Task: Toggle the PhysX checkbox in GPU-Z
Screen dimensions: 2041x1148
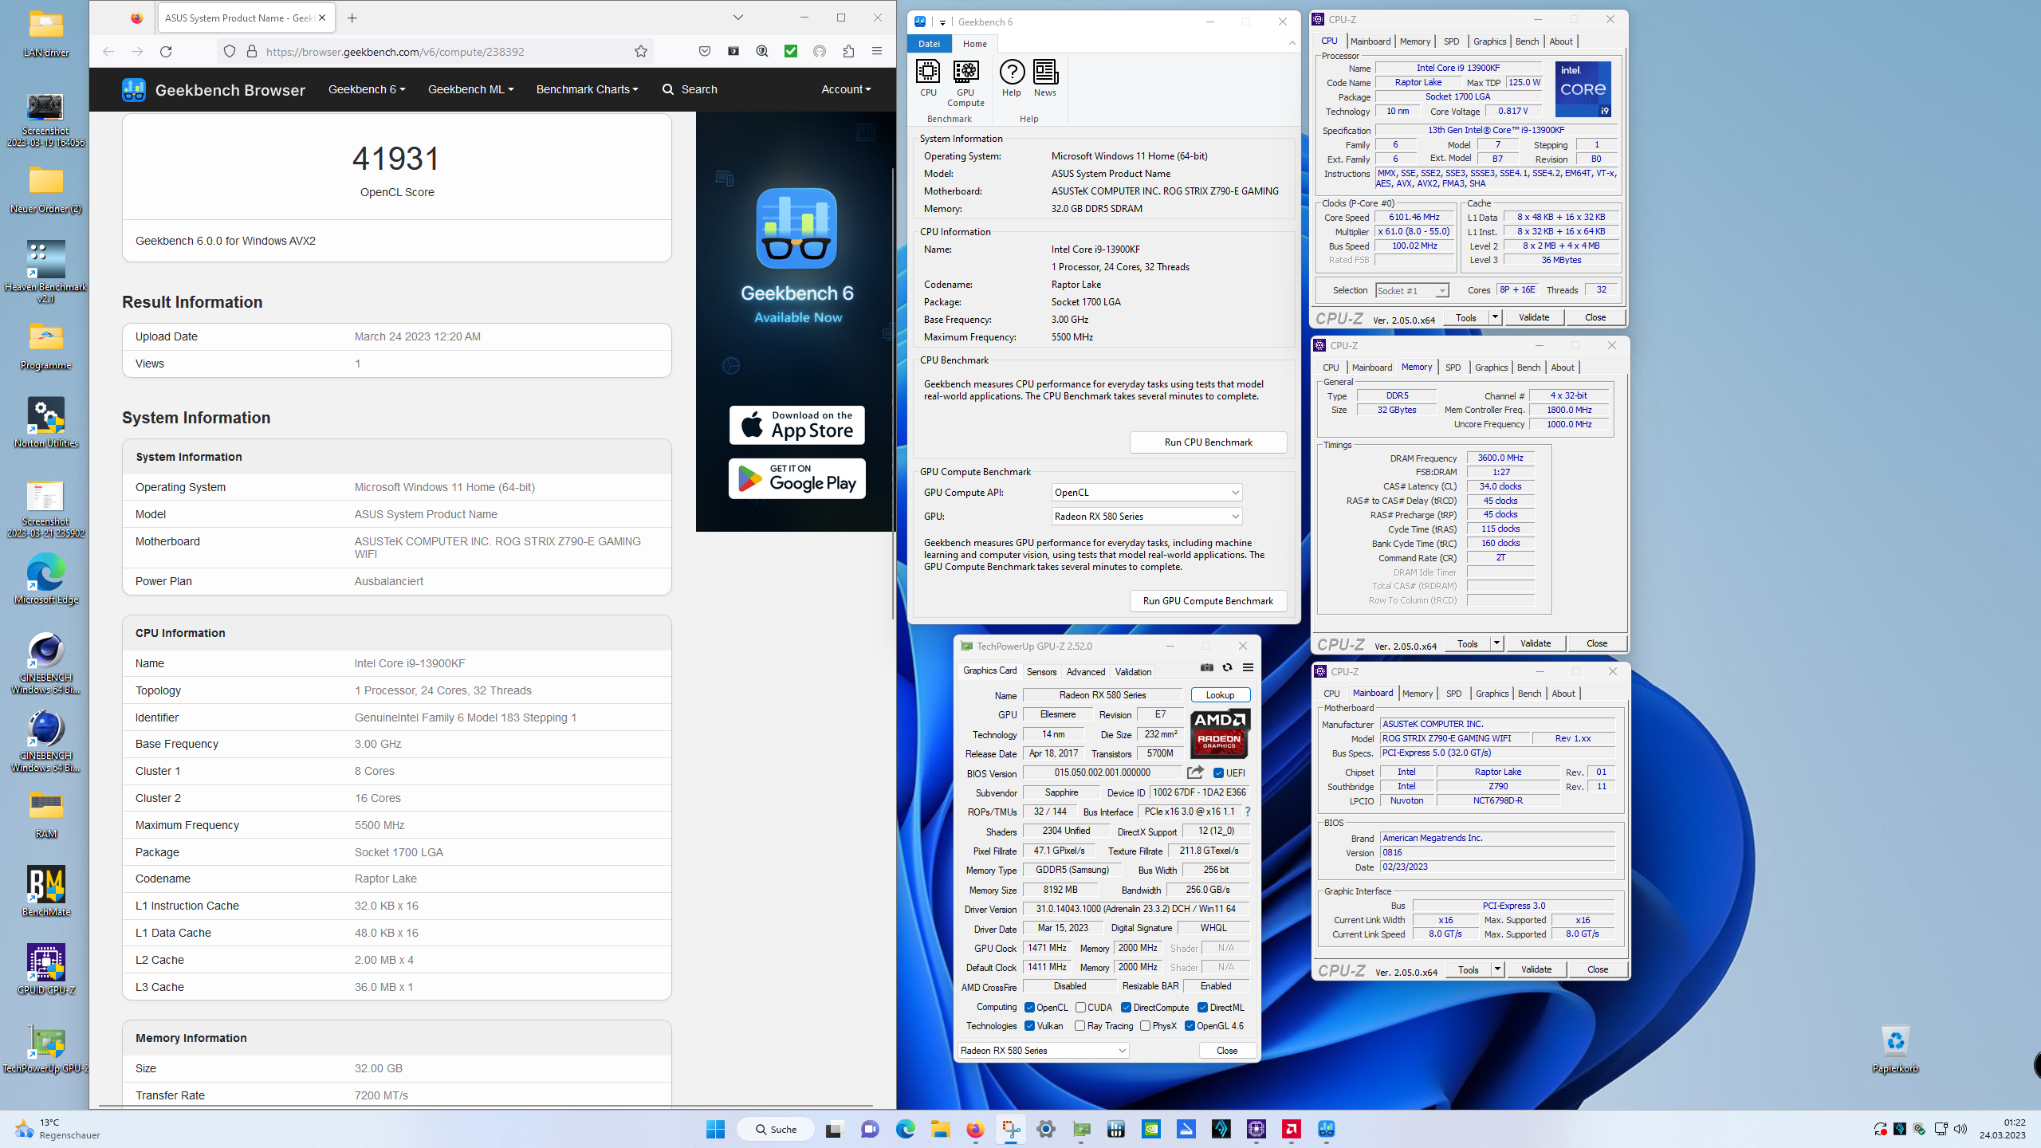Action: [x=1145, y=1026]
